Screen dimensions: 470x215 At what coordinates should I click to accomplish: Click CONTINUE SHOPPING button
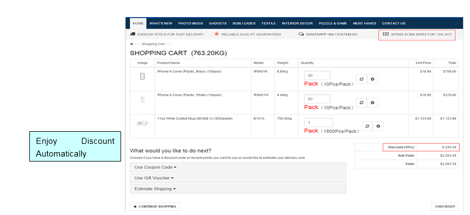pos(155,206)
